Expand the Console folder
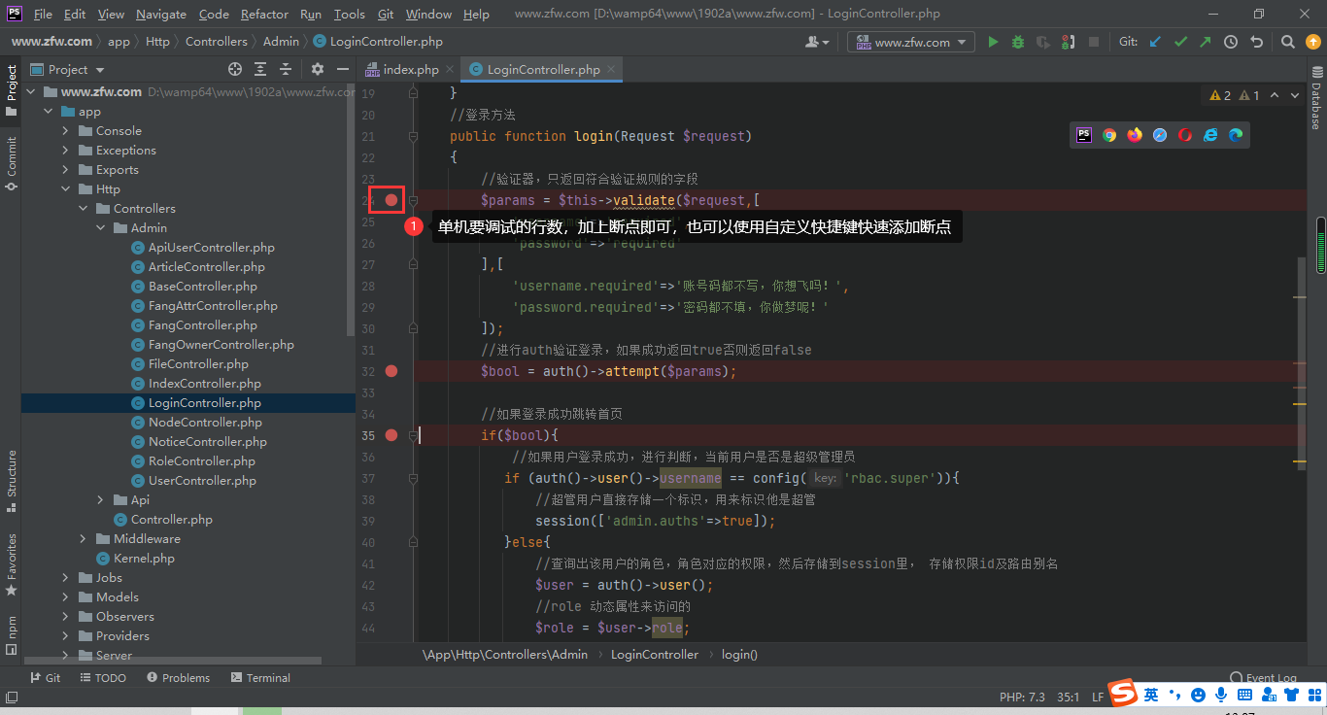1327x715 pixels. (65, 130)
